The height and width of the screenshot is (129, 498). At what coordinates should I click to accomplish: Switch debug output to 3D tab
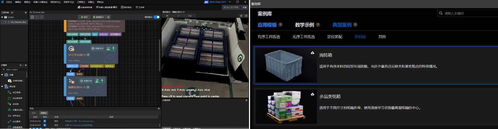(167, 16)
